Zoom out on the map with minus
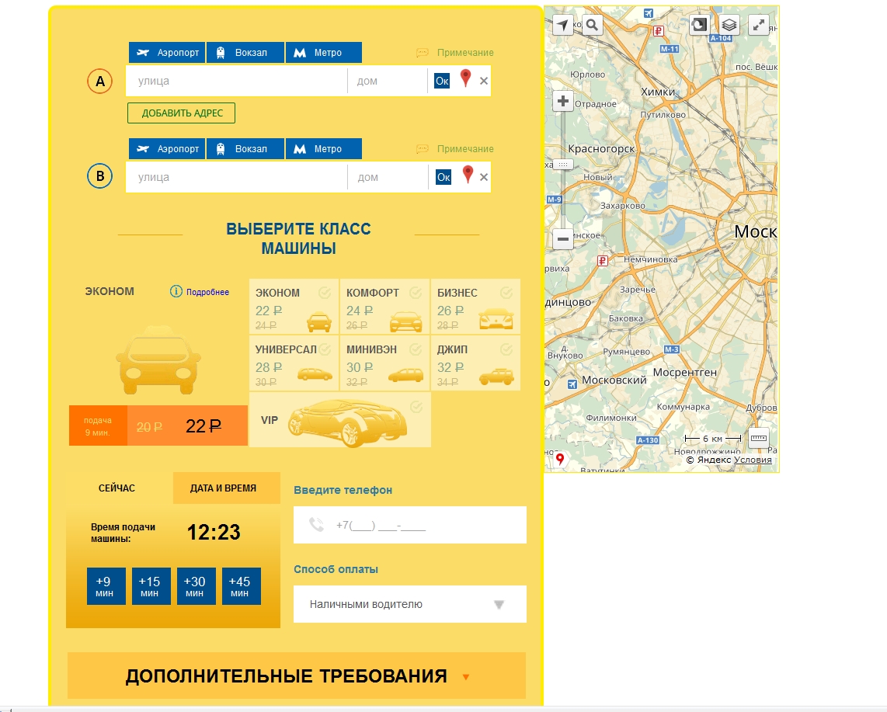This screenshot has width=887, height=712. 562,238
